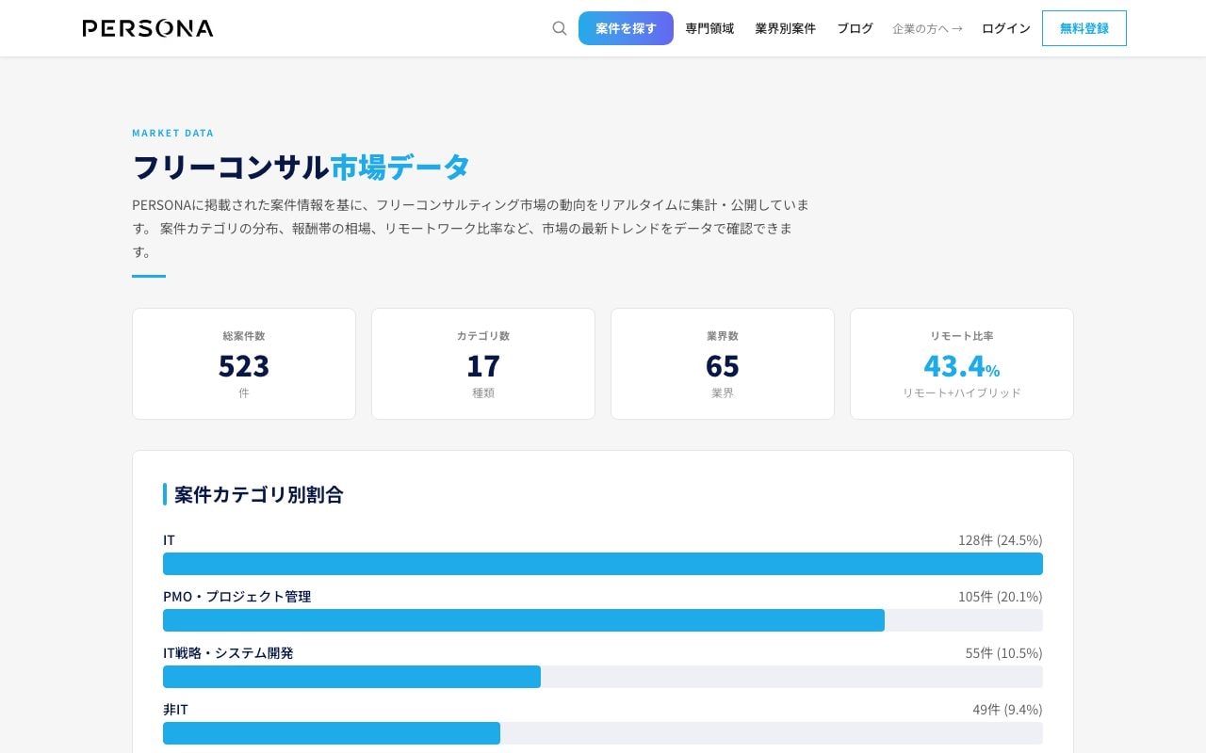Click the IT戦略・システム開発 label
The image size is (1206, 753).
pyautogui.click(x=228, y=653)
